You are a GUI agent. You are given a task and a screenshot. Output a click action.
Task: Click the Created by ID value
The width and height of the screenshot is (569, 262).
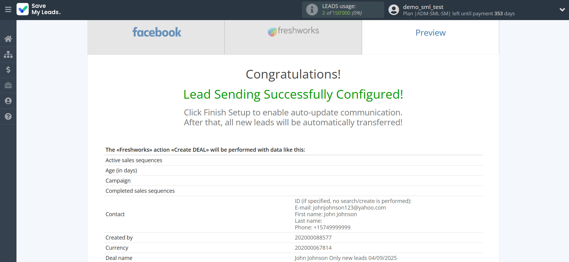click(x=313, y=238)
